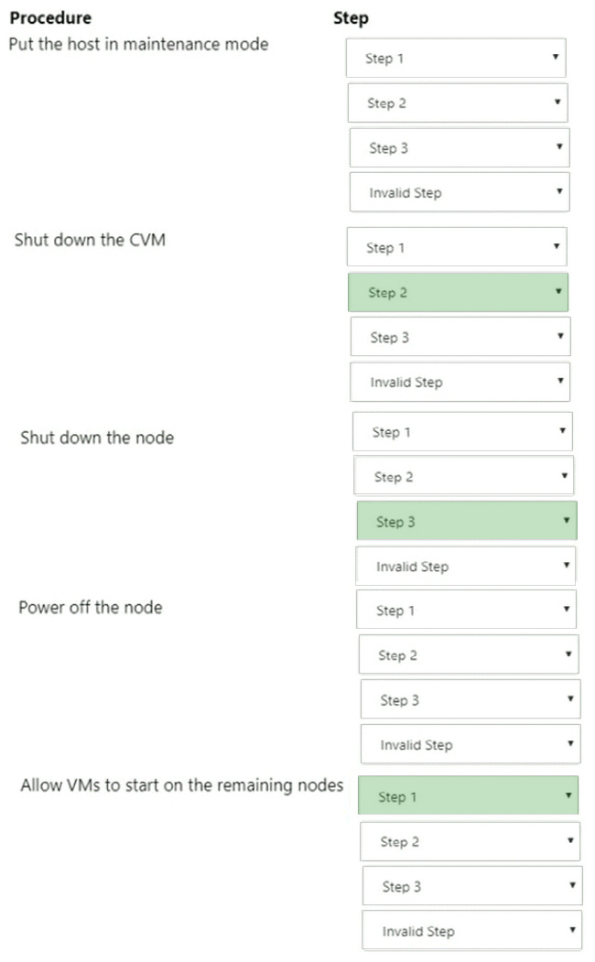The width and height of the screenshot is (595, 962).
Task: Click highlighted Step 3 for Shut down the node
Action: coord(467,522)
